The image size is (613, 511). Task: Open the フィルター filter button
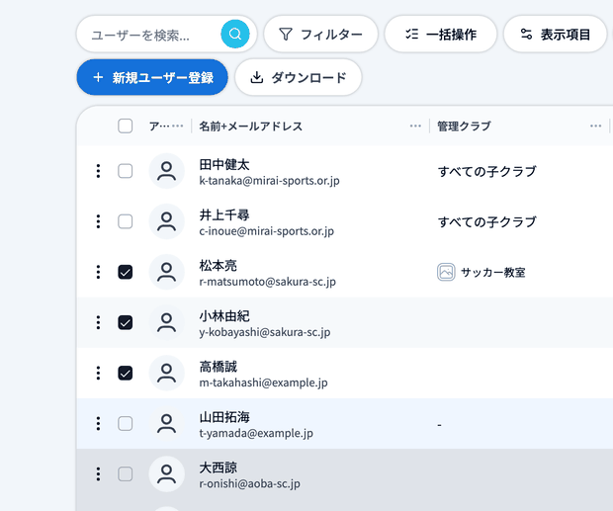(320, 35)
